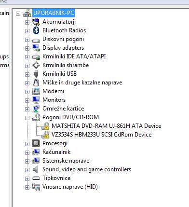The height and width of the screenshot is (207, 189).
Task: Click the Display adapters icon
Action: (36, 48)
